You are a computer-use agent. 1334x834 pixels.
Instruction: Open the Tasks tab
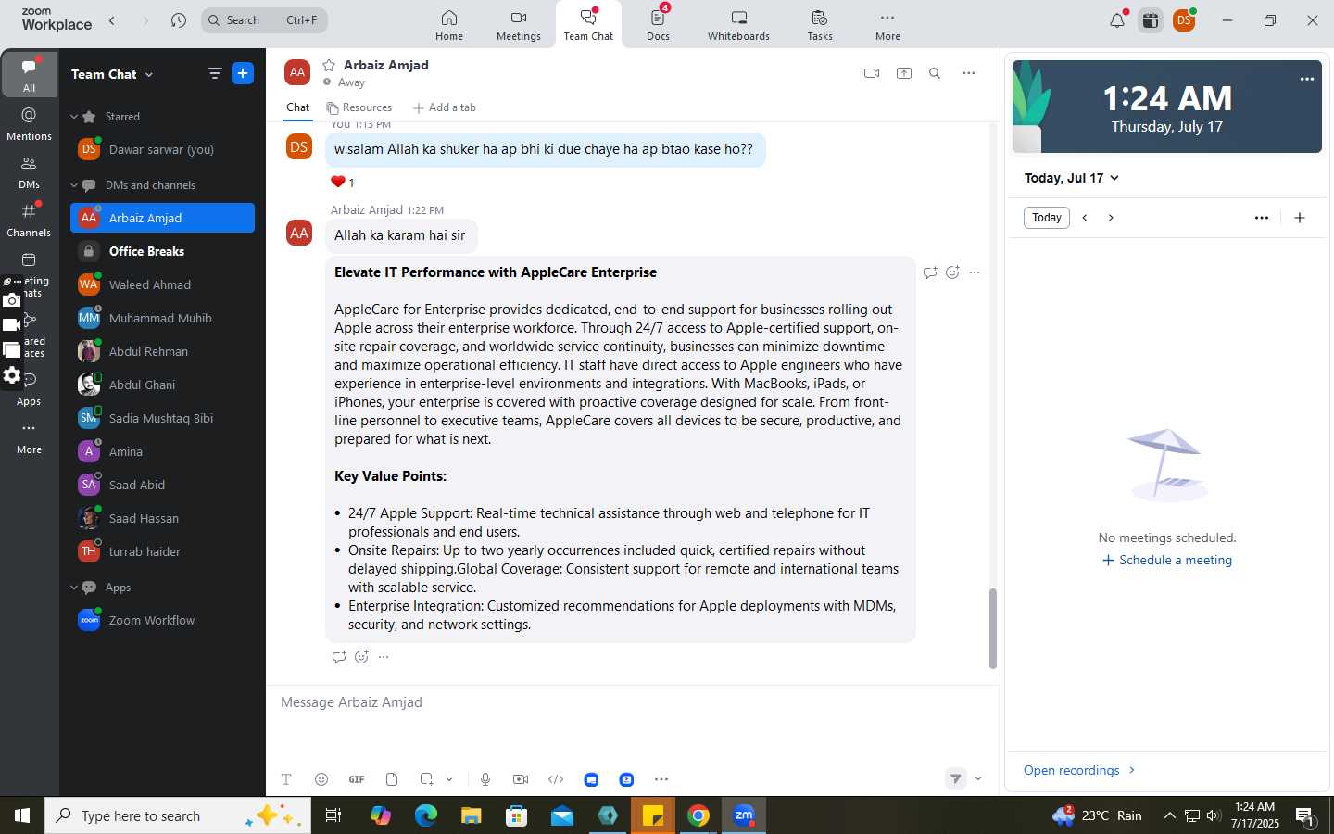point(820,25)
